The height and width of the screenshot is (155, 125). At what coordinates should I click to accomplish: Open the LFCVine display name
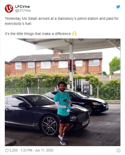click(23, 7)
